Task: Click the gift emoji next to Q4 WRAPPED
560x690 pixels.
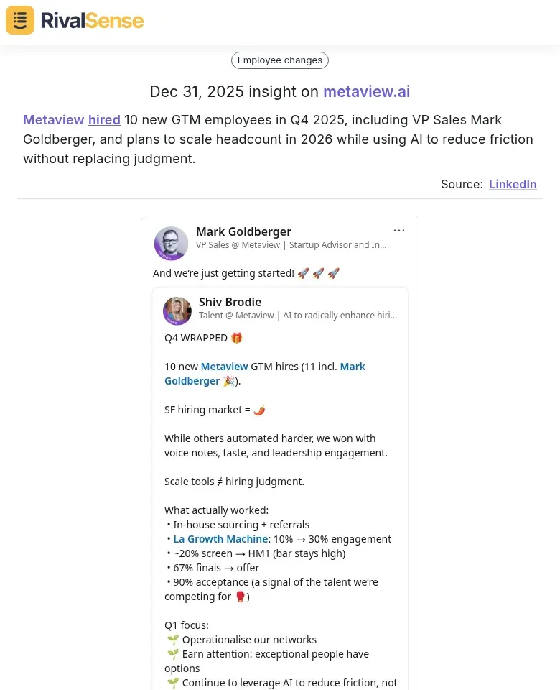Action: [x=236, y=337]
